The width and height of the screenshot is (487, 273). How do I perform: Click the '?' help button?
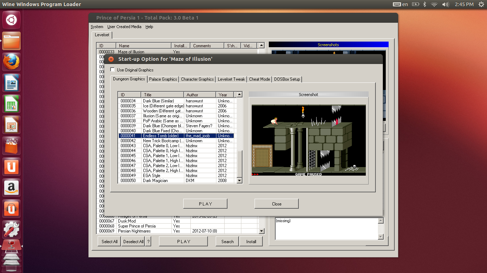tap(148, 241)
